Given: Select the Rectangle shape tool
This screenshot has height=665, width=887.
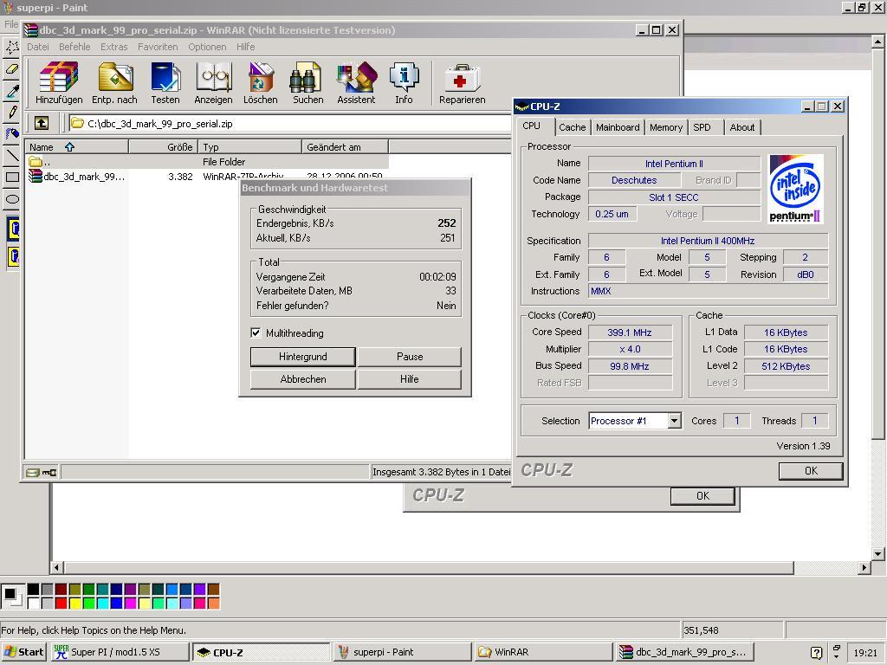Looking at the screenshot, I should click(x=12, y=177).
